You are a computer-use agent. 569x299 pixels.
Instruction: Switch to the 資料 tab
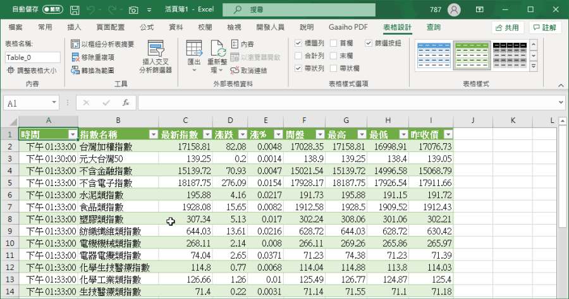pos(176,27)
